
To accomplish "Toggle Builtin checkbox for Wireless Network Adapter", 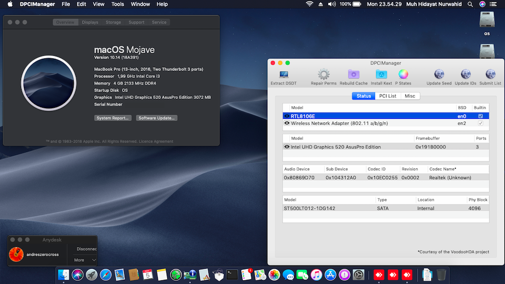I will coord(480,123).
